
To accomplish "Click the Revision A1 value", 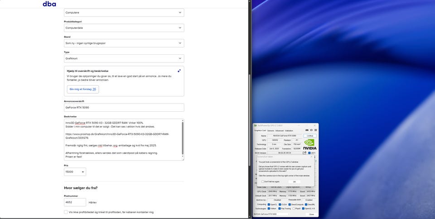I will click(296, 140).
